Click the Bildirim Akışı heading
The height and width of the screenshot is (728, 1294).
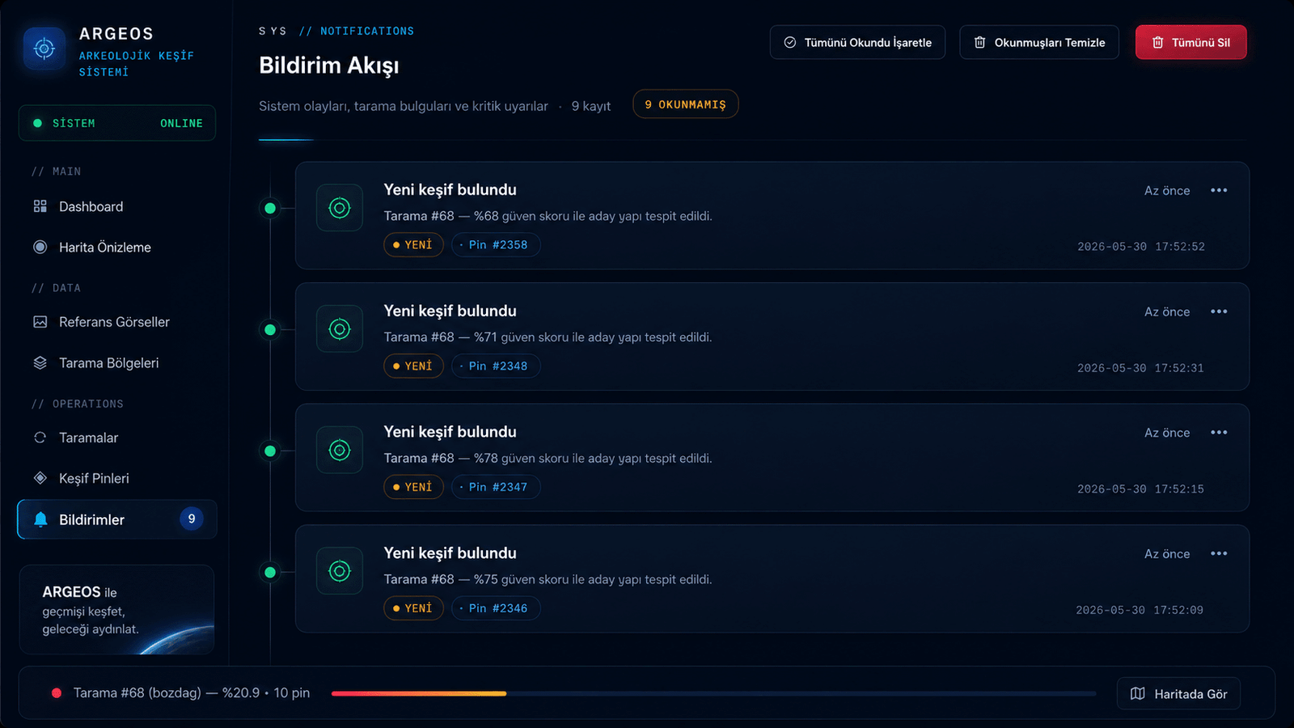click(x=329, y=66)
